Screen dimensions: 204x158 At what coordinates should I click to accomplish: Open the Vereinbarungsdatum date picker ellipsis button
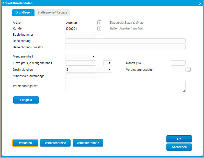point(189,70)
